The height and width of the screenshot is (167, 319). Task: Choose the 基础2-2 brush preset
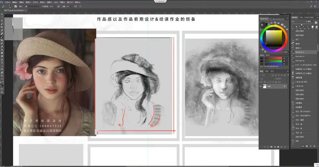tap(298, 48)
